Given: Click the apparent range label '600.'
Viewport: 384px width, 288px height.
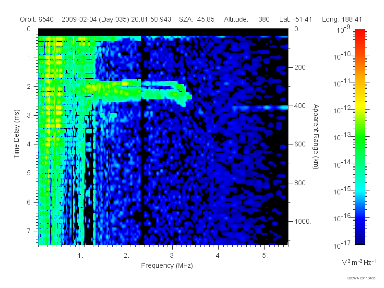Looking at the screenshot, I should (x=301, y=144).
